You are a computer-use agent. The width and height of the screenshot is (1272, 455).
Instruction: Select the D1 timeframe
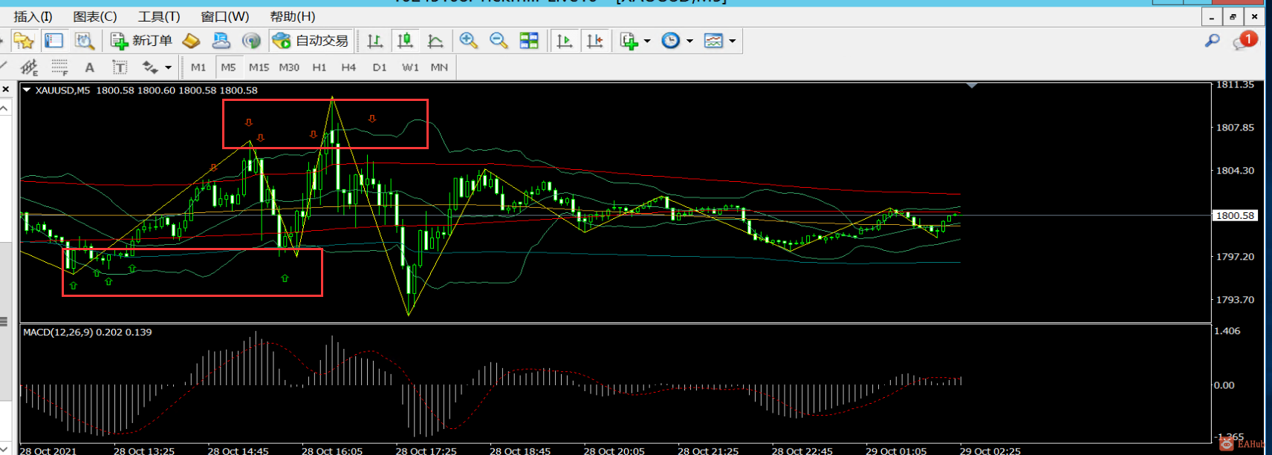click(x=380, y=68)
